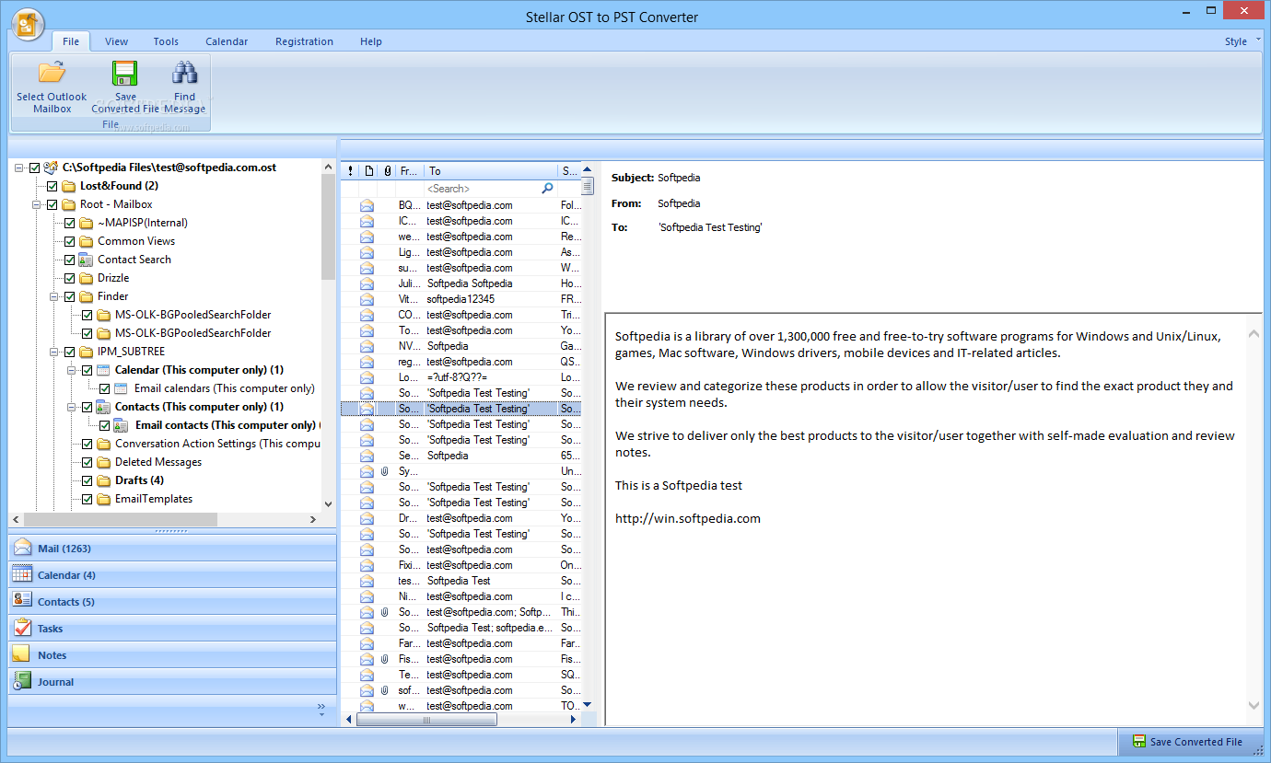
Task: Uncheck the Root - Mailbox checkbox
Action: coord(52,204)
